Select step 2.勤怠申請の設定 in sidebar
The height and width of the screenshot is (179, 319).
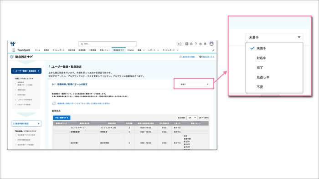point(26,124)
